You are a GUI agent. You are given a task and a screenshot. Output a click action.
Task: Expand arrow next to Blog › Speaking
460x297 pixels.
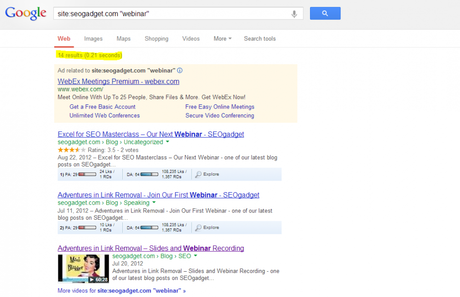(154, 203)
